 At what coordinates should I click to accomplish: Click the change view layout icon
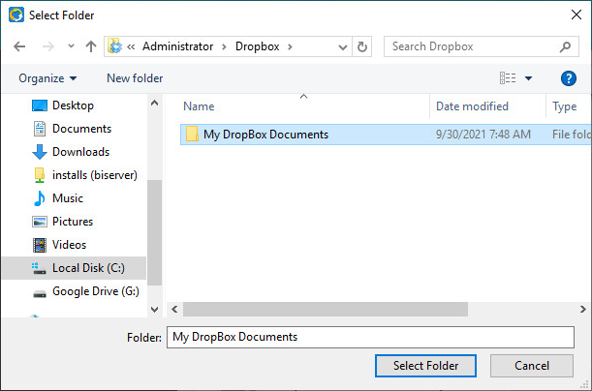pyautogui.click(x=508, y=78)
